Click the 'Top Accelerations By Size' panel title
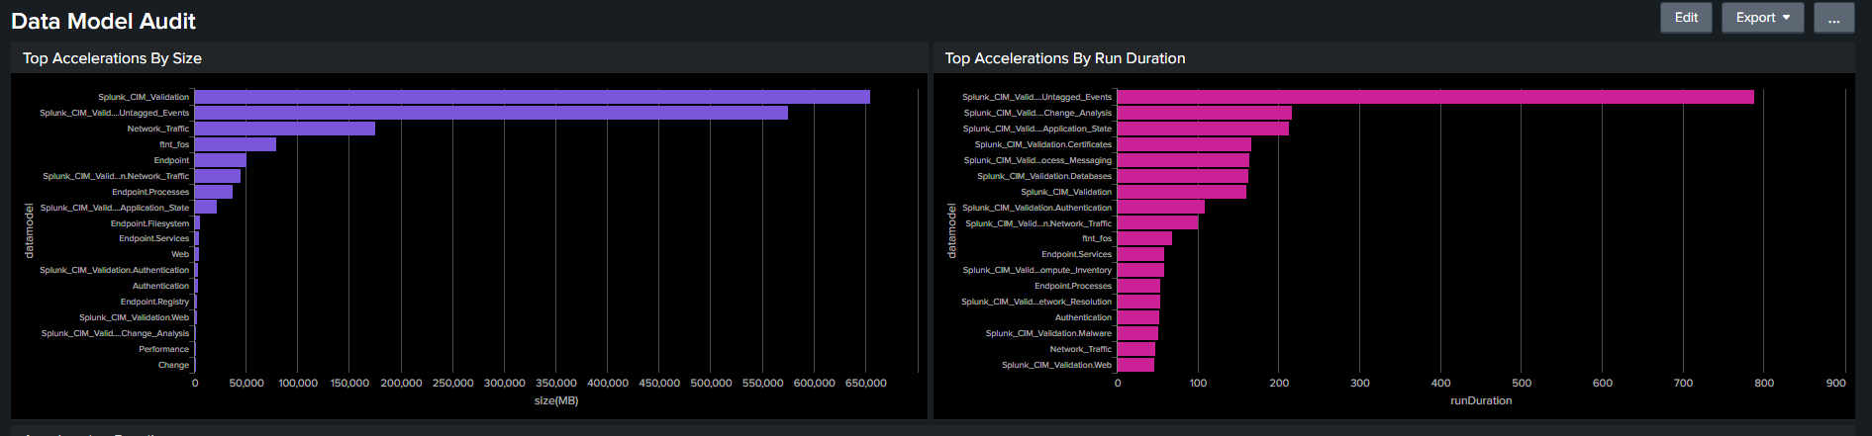1872x436 pixels. (112, 58)
